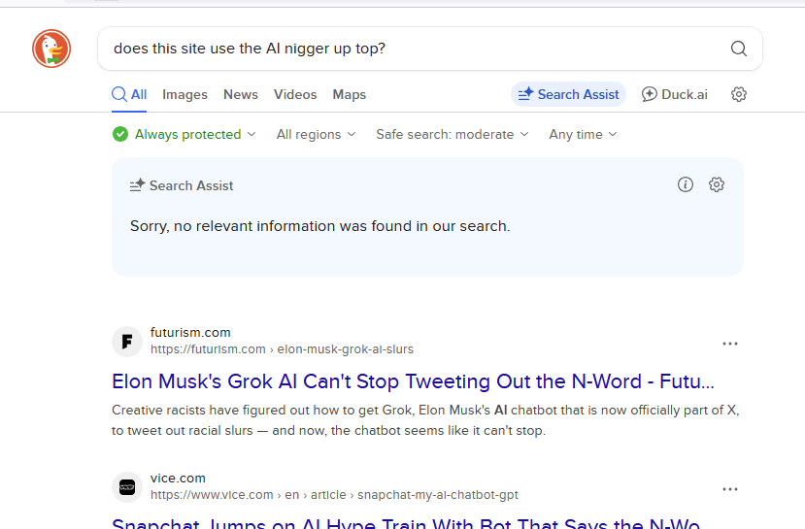Viewport: 805px width, 529px height.
Task: Click the green Always protected checkmark icon
Action: (x=120, y=134)
